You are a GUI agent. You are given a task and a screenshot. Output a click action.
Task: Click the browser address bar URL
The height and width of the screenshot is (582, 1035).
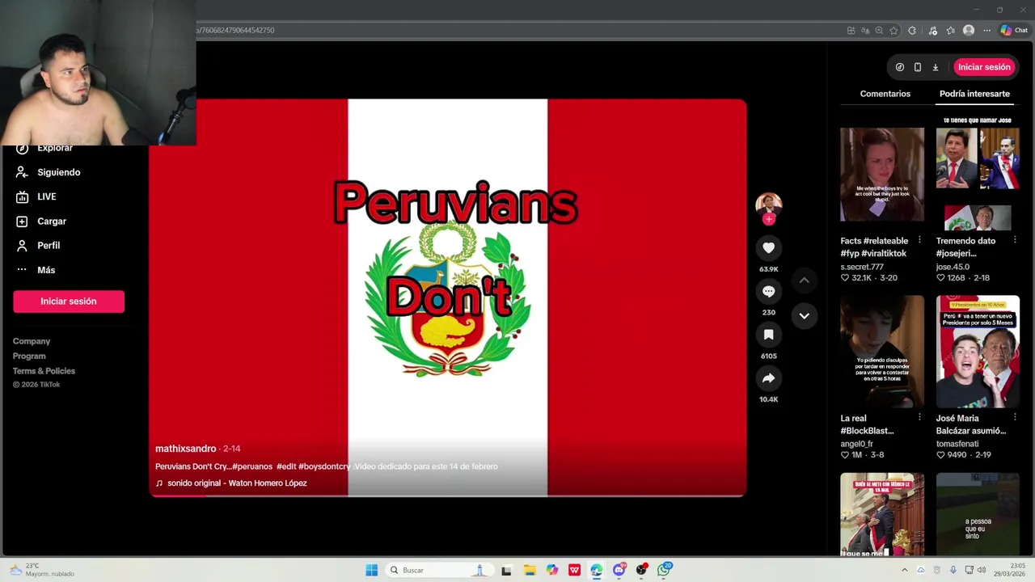235,30
